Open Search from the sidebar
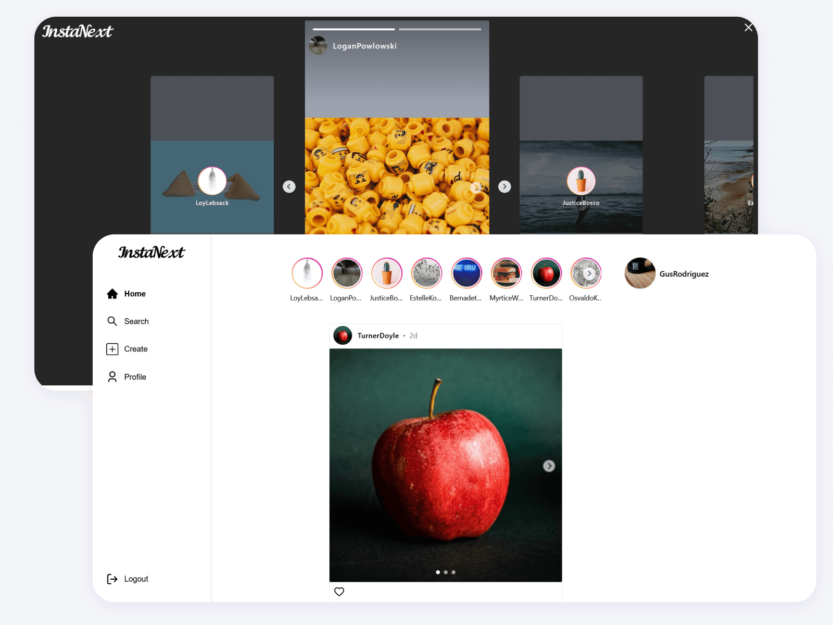Image resolution: width=833 pixels, height=625 pixels. pos(112,321)
